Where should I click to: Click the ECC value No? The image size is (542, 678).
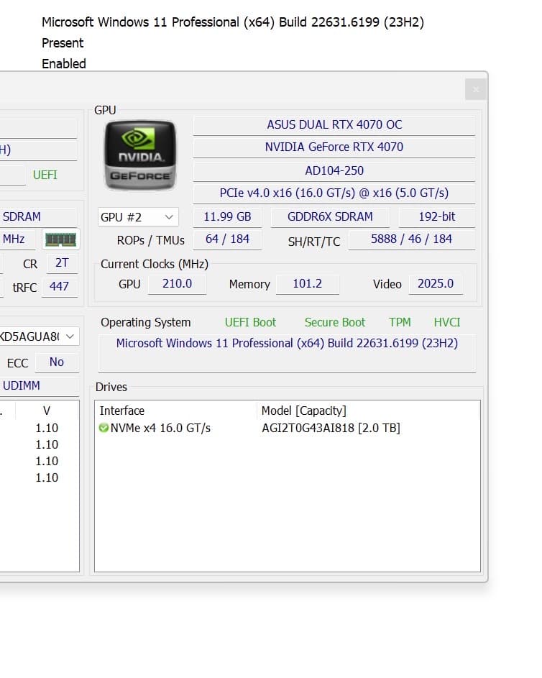coord(57,362)
